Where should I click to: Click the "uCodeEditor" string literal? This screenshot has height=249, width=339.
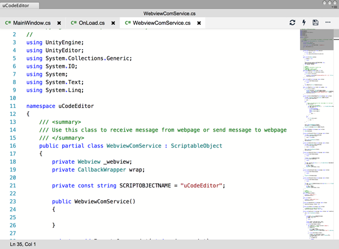[x=201, y=186]
